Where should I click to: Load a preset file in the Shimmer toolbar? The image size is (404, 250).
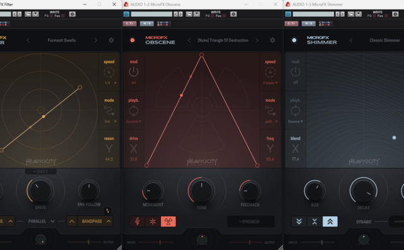(x=351, y=14)
